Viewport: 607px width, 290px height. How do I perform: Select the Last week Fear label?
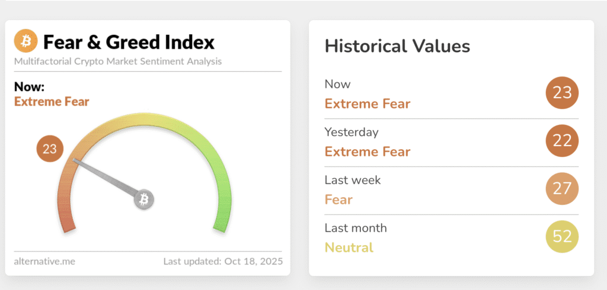pyautogui.click(x=338, y=199)
